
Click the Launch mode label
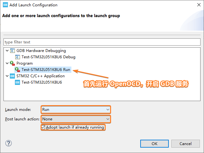[18, 110]
